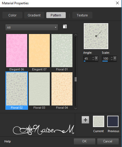Select the Pattern tab
Viewport: 122px width, 147px height.
[56, 15]
